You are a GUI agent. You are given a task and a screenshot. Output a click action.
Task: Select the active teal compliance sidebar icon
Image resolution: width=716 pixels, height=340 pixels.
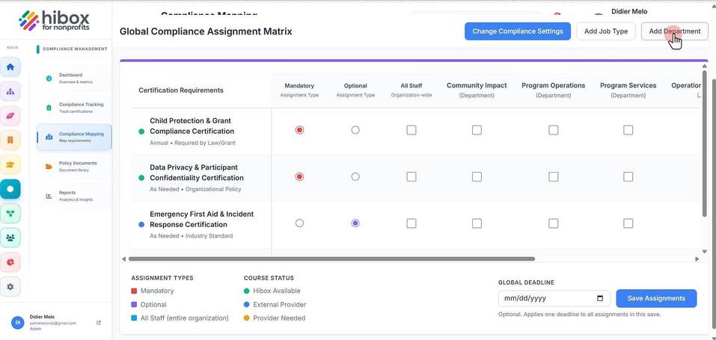click(x=10, y=189)
